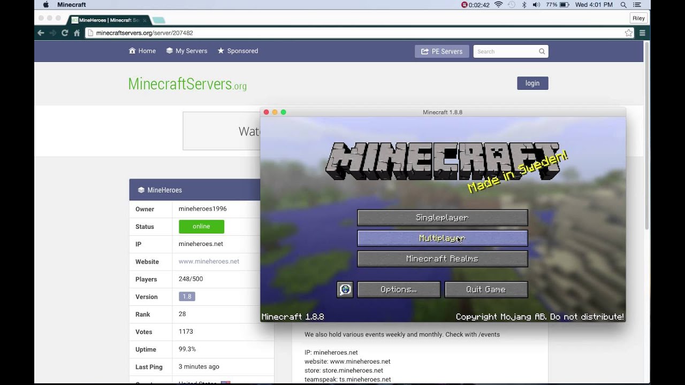Open a new tab in Chrome
This screenshot has height=385, width=685.
[x=158, y=20]
